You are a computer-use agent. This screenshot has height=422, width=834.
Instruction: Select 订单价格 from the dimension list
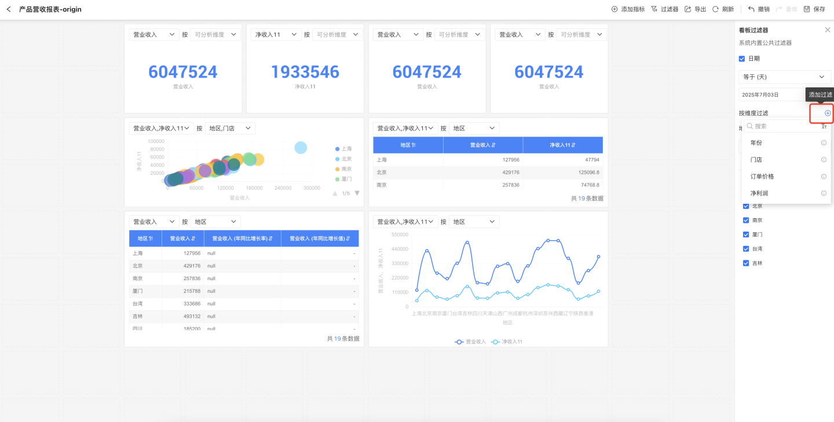762,177
